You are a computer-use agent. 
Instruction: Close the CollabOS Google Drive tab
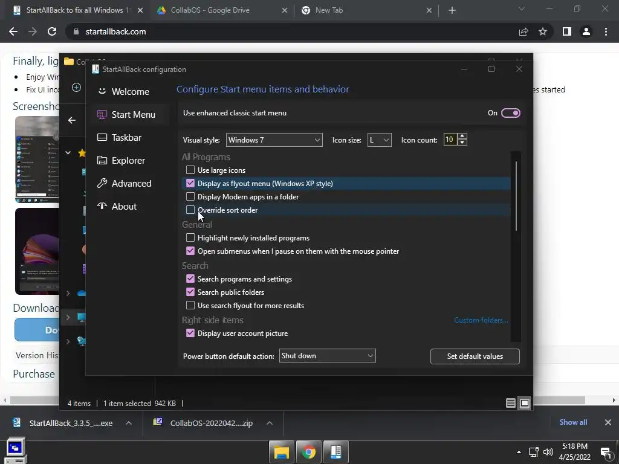click(285, 11)
